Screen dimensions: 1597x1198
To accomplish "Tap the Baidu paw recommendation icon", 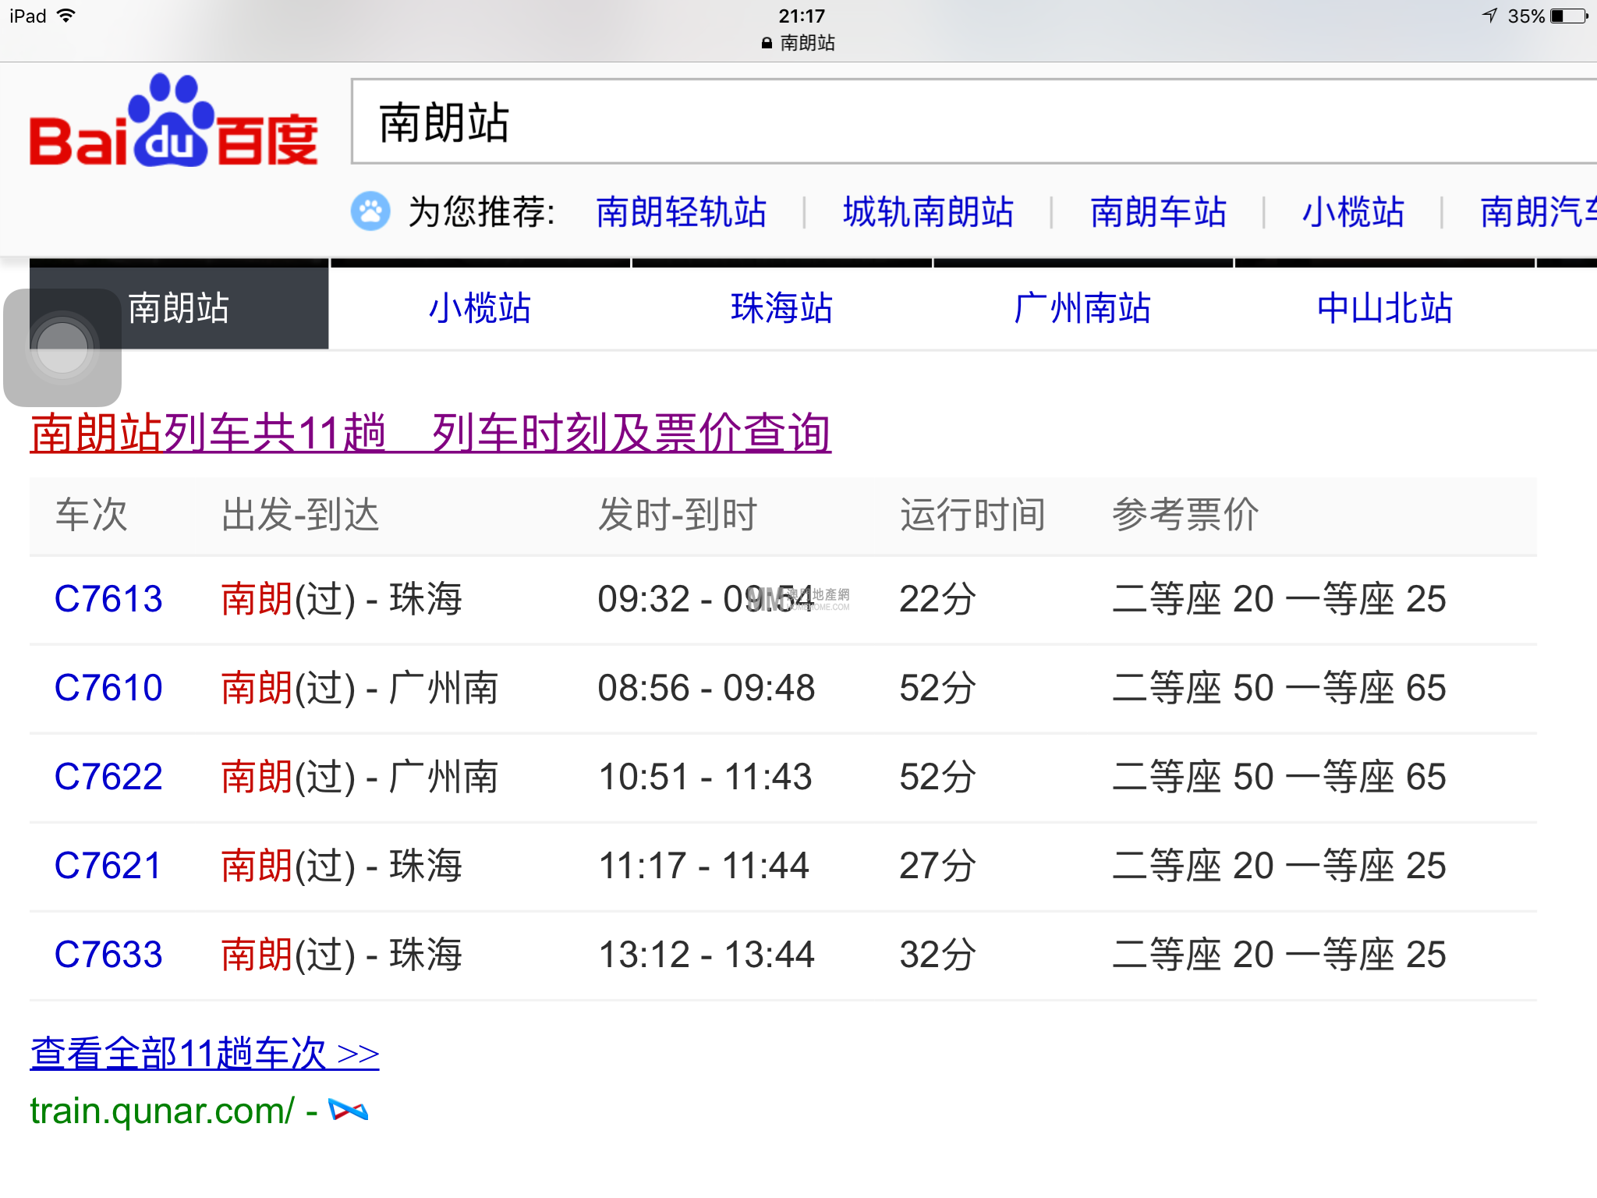I will (370, 211).
